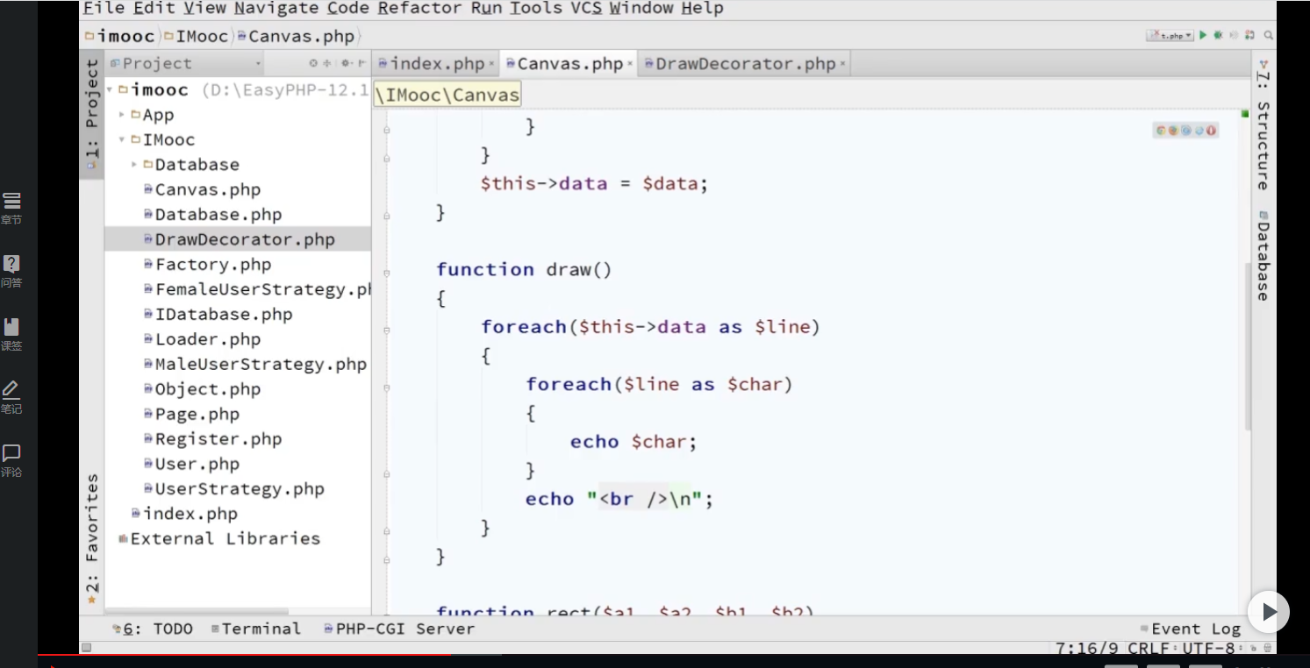Click the Project tree horizontal scrollbar
1310x668 pixels.
point(197,612)
